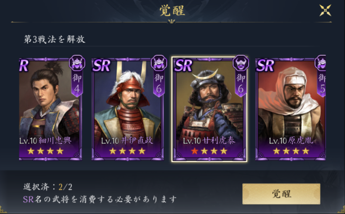Click the SR rarity badge on 甘利虎泰
This screenshot has width=345, height=214.
[x=183, y=66]
